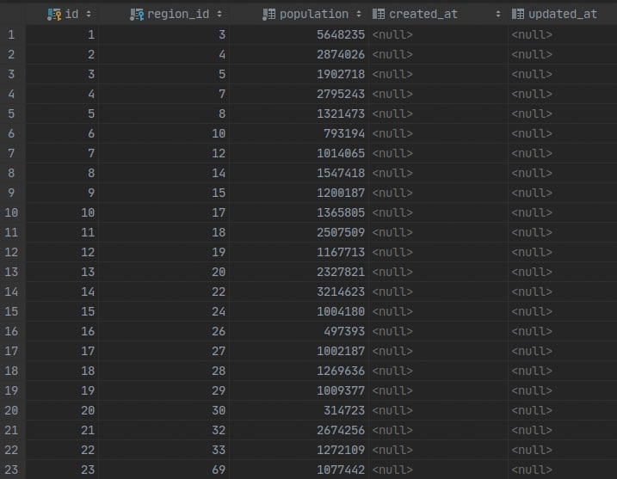Select population cell 497393

click(299, 331)
